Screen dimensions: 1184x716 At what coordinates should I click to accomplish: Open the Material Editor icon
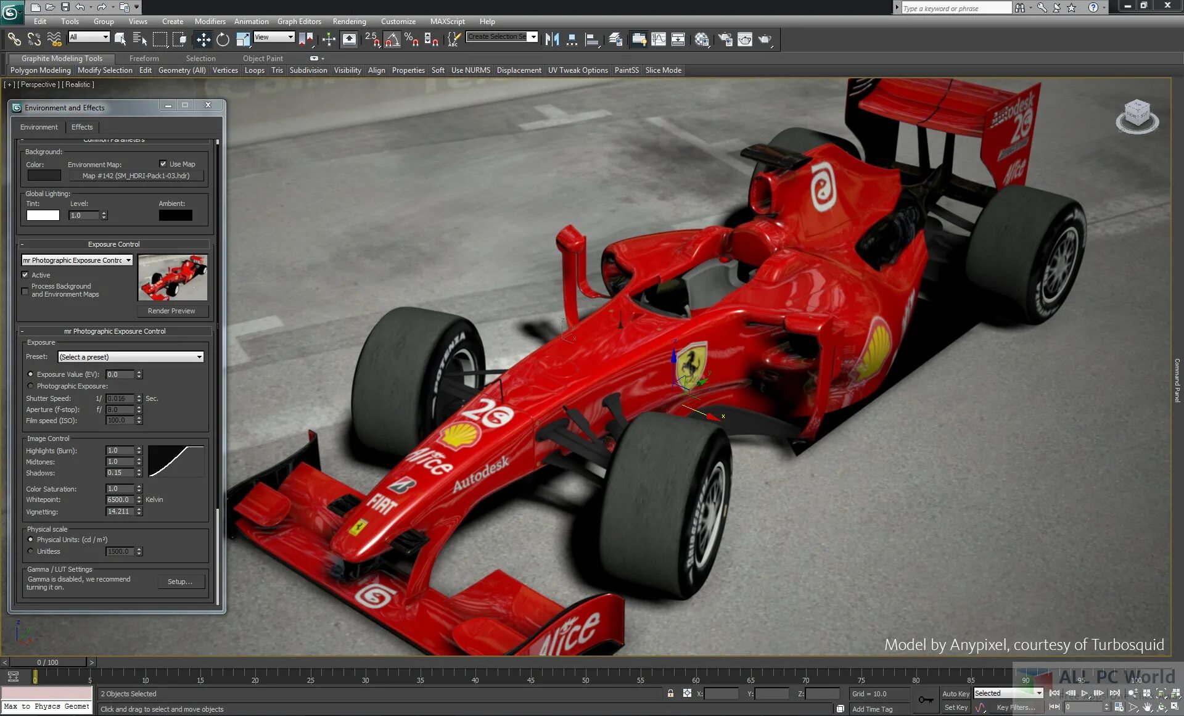tap(701, 40)
